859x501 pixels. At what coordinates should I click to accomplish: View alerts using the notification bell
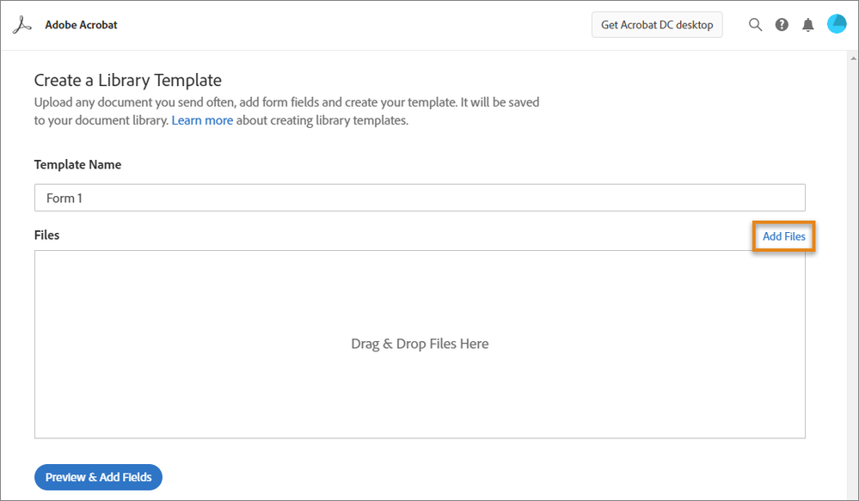pos(807,24)
